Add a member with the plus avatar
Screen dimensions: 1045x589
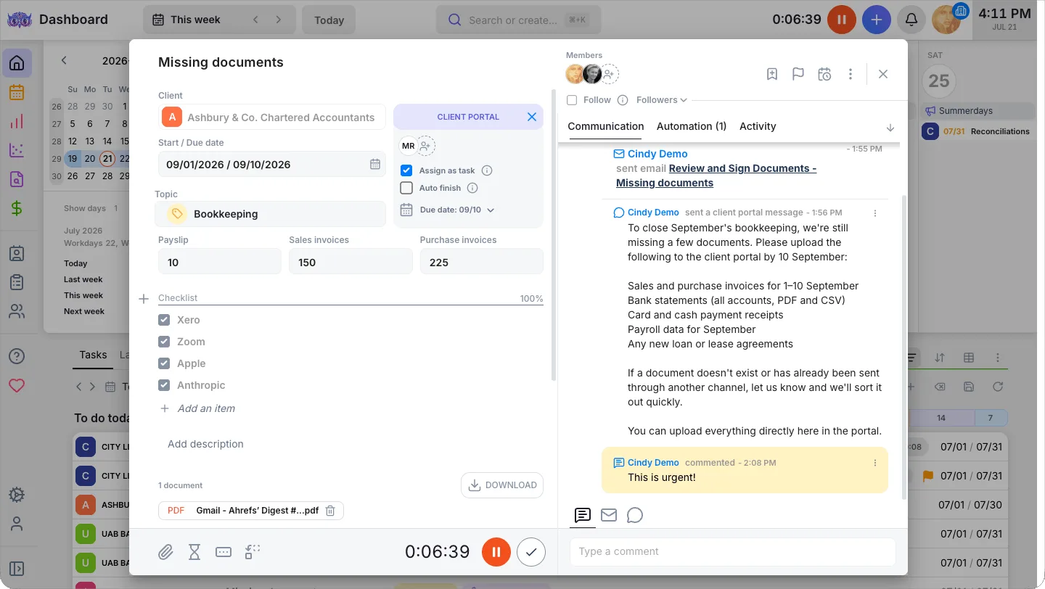coord(610,74)
